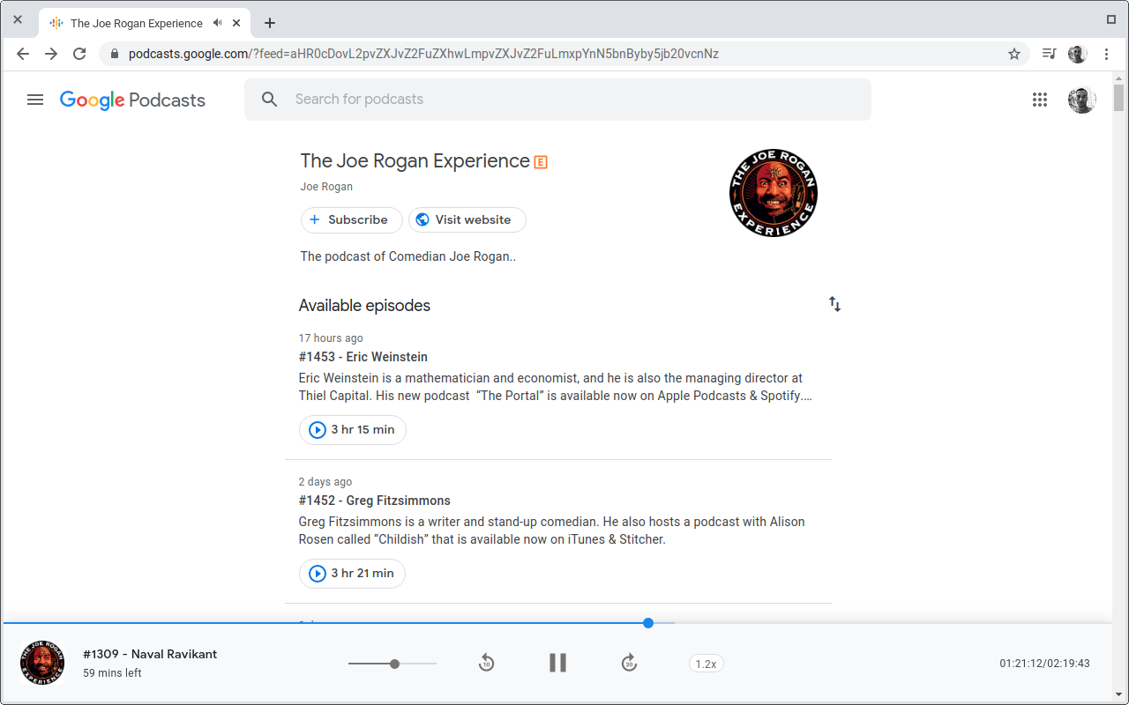The image size is (1129, 705).
Task: Subscribe to The Joe Rogan Experience
Action: click(x=352, y=219)
